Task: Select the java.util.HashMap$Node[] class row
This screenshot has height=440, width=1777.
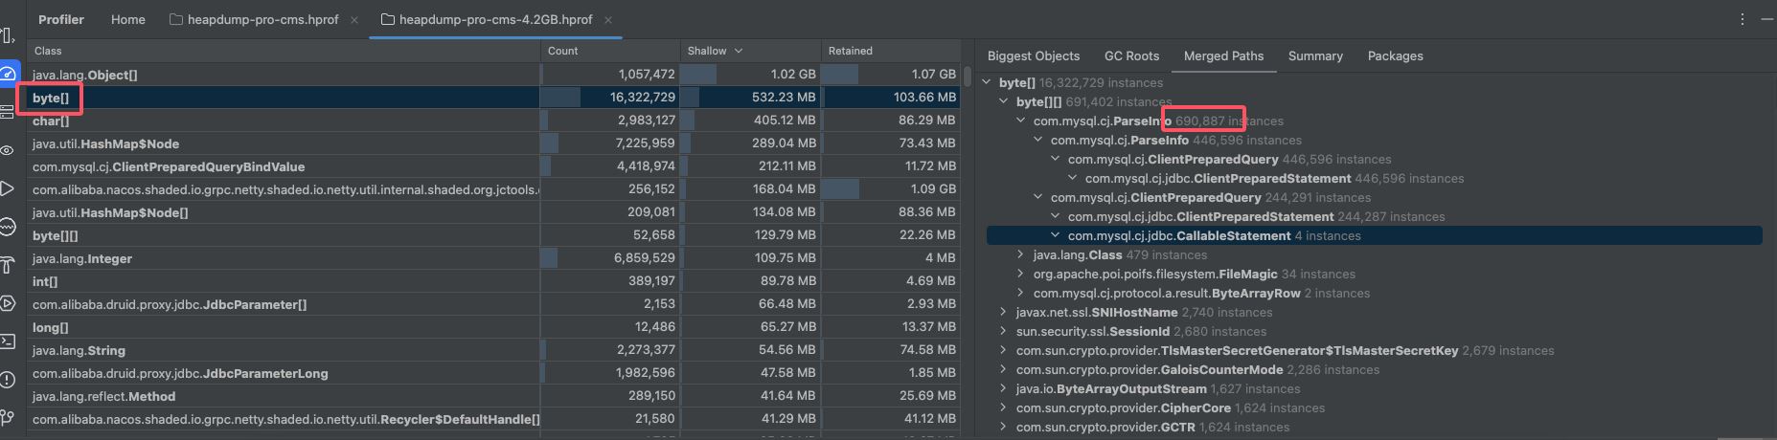Action: tap(493, 212)
